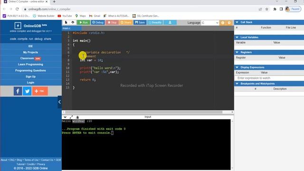Click Login in the sidebar
304x171 pixels.
(x=30, y=82)
